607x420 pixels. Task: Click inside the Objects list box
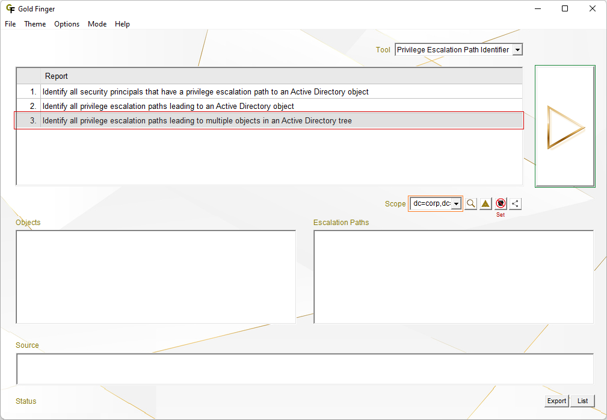pyautogui.click(x=156, y=277)
